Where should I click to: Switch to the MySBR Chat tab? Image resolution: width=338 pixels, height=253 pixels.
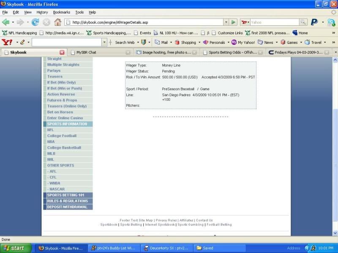(101, 52)
